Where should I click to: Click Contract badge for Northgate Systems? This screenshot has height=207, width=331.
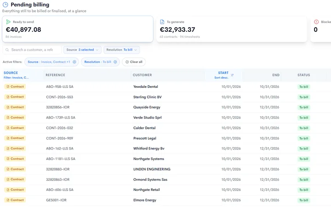point(15,159)
